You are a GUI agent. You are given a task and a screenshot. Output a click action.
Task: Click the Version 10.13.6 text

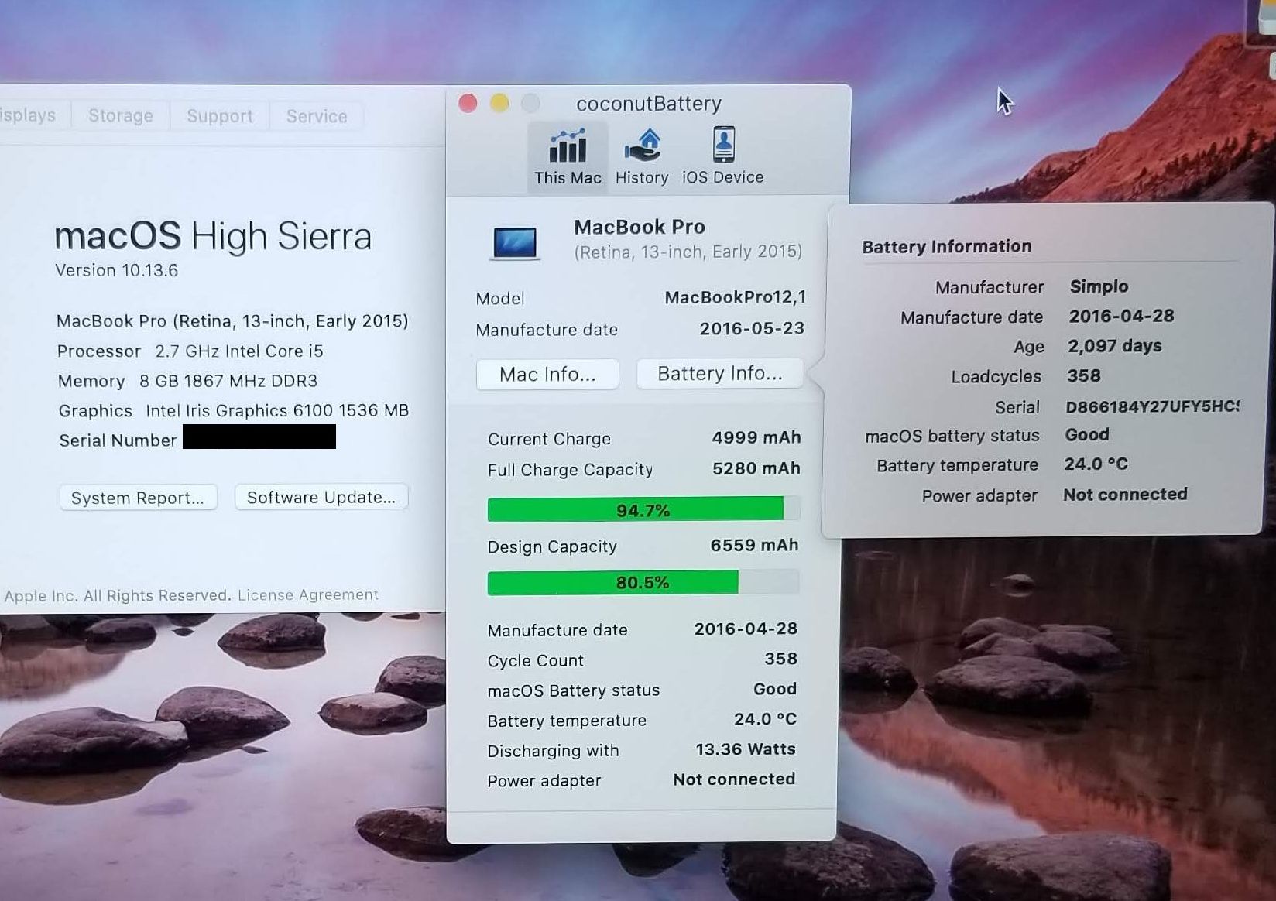point(116,270)
